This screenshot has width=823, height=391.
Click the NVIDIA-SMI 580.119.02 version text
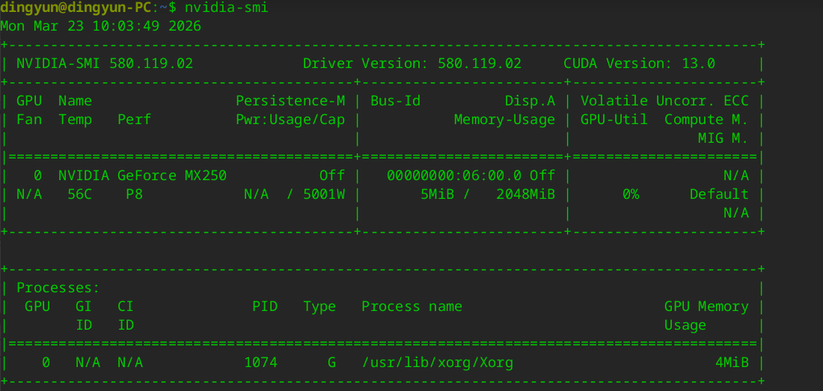click(x=105, y=64)
